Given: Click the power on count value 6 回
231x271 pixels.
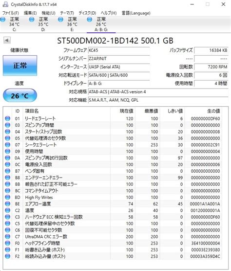Looking at the screenshot, I should click(211, 75).
